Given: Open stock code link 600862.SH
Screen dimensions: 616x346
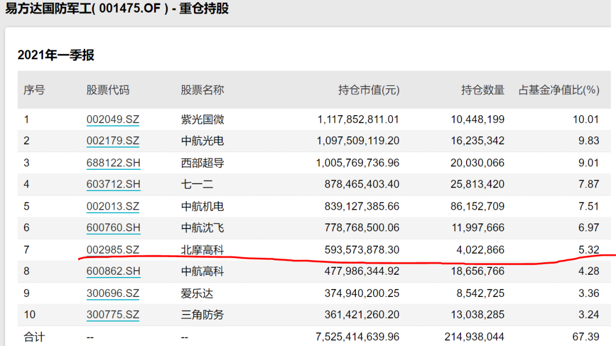Looking at the screenshot, I should [113, 271].
